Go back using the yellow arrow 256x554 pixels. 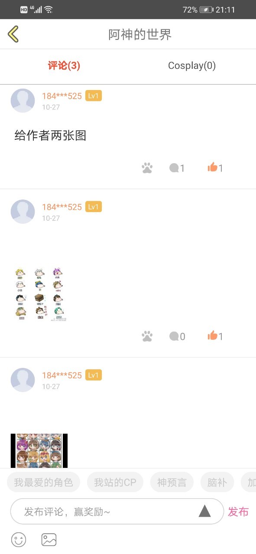[13, 34]
